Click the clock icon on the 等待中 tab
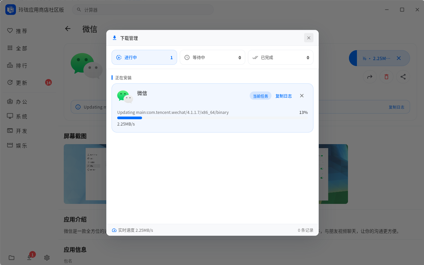 click(x=187, y=57)
